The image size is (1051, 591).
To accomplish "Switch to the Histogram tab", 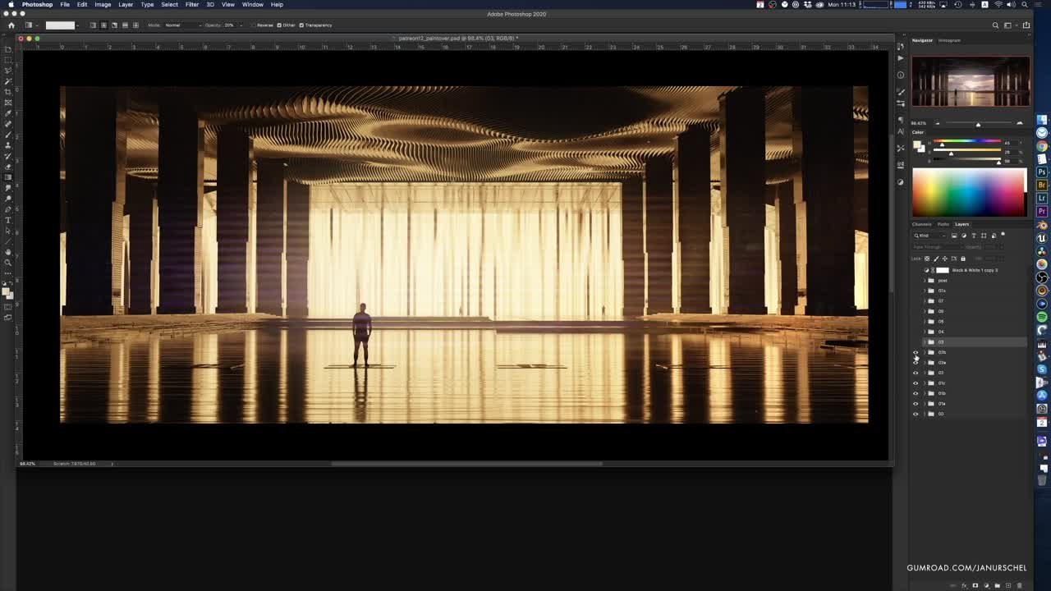I will pyautogui.click(x=949, y=40).
